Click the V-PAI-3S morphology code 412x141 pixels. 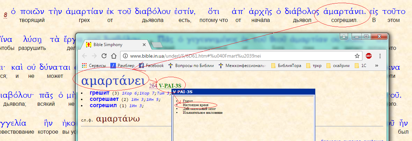click(170, 86)
